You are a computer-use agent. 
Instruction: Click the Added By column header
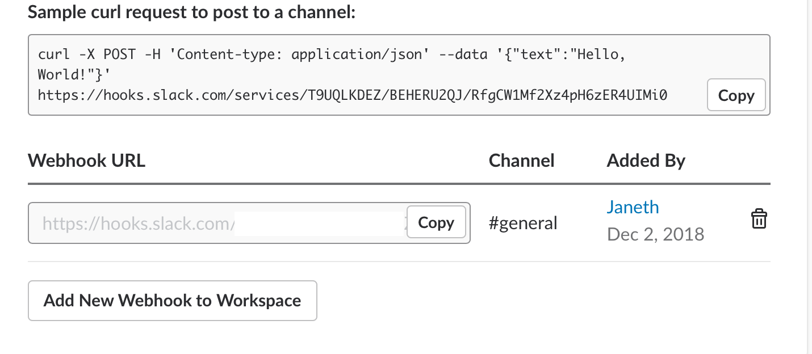pos(646,161)
